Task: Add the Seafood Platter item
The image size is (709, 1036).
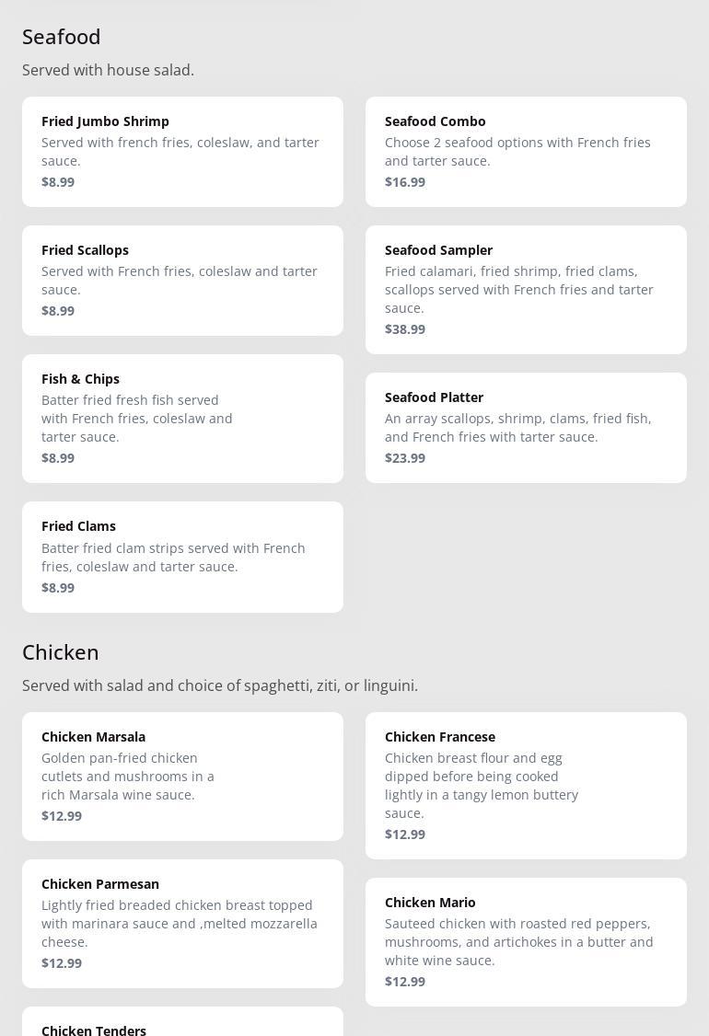Action: pos(526,427)
